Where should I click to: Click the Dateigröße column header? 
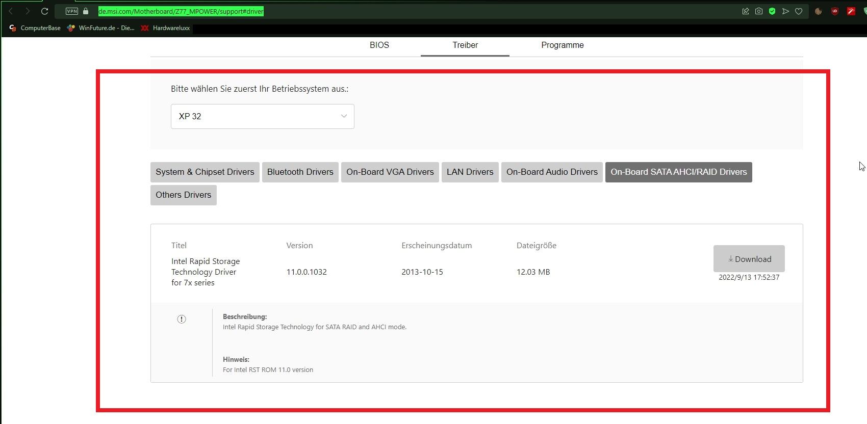(537, 246)
